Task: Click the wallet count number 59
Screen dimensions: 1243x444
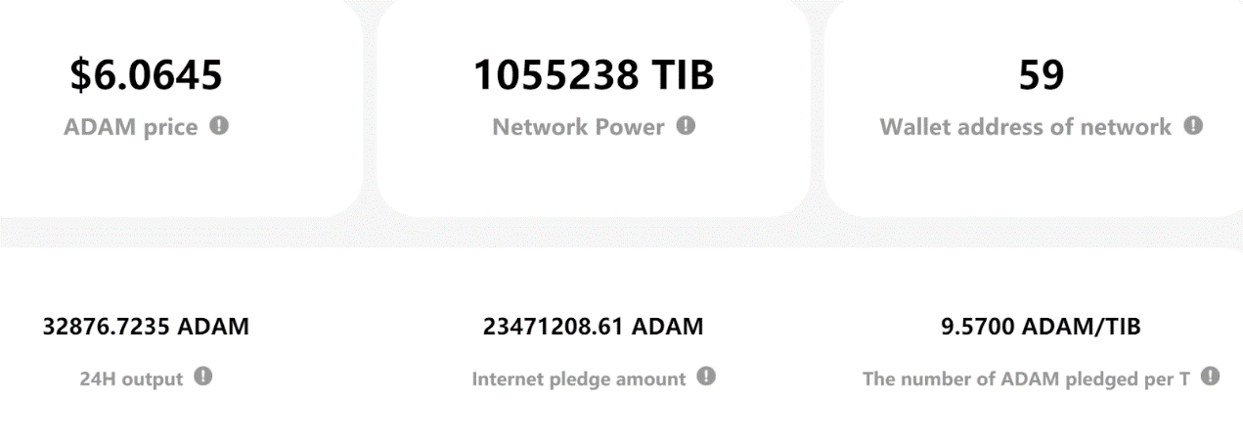Action: tap(1041, 76)
